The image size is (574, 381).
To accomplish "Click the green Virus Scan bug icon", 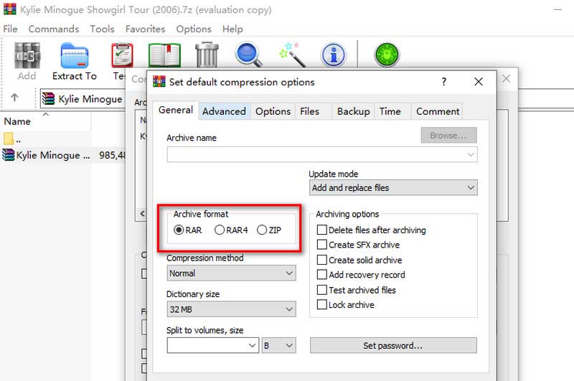I will 387,55.
